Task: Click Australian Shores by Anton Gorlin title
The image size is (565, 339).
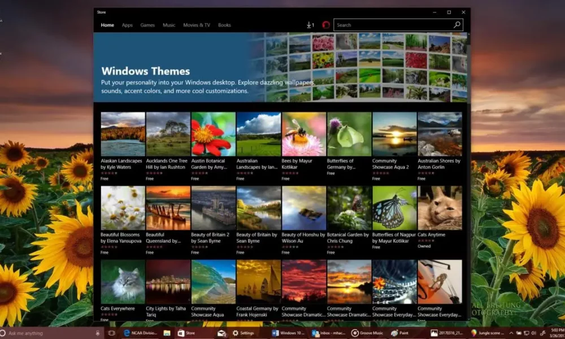Action: [x=439, y=164]
